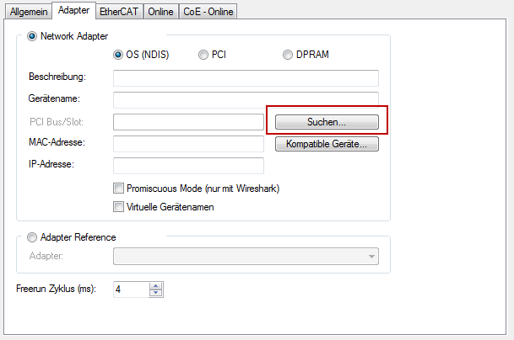Viewport: 514px width, 340px height.
Task: Click into the IP-Adresse field
Action: point(188,165)
